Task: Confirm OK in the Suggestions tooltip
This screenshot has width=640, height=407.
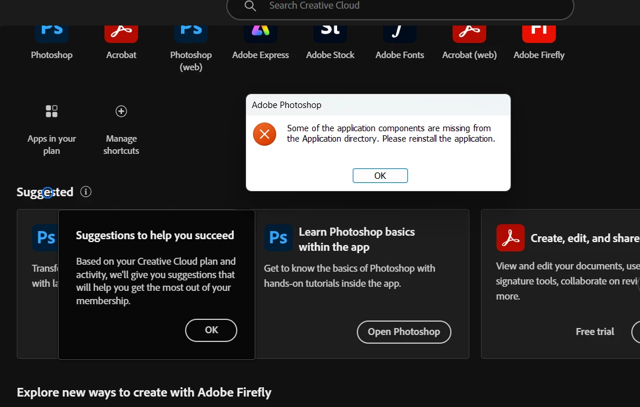Action: 211,330
